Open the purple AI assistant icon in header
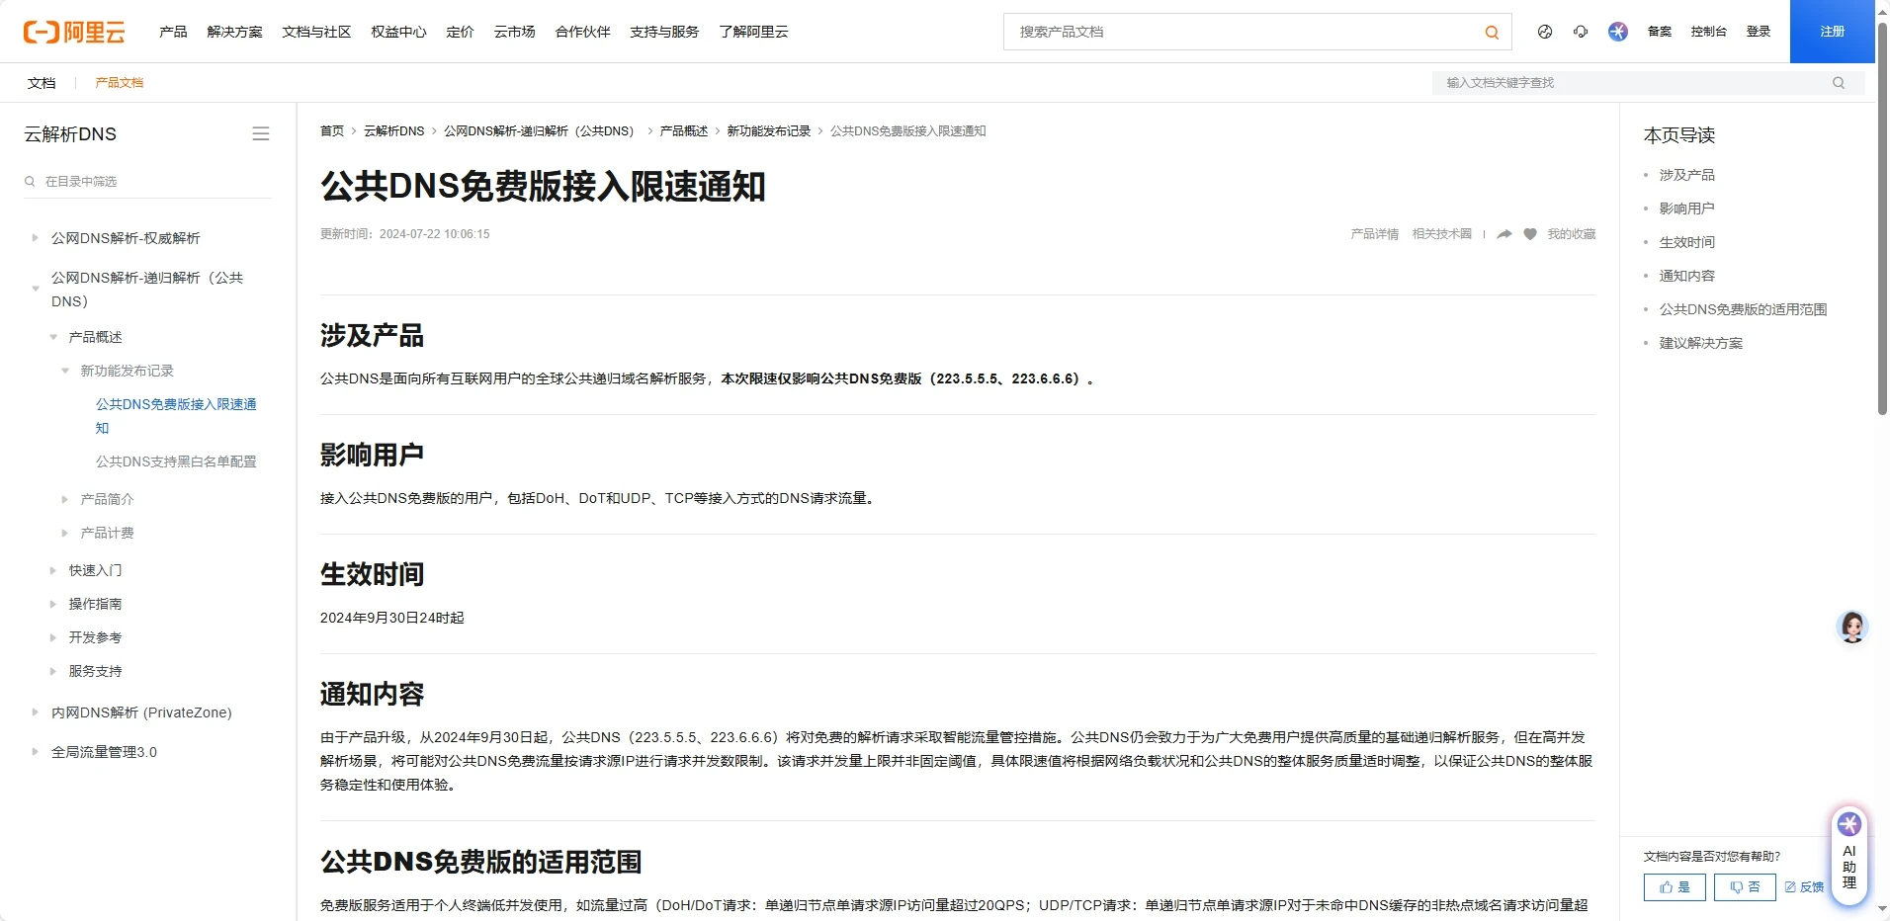1890x921 pixels. click(x=1618, y=32)
